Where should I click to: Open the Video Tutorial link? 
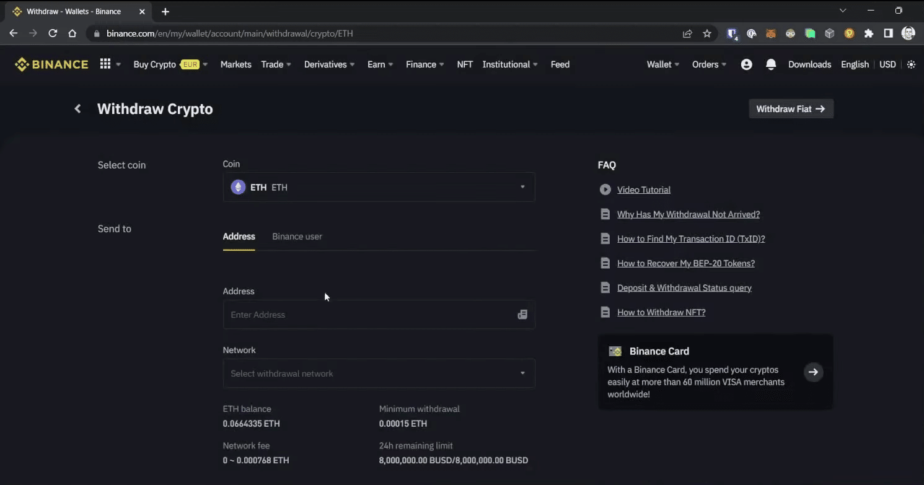click(x=643, y=190)
